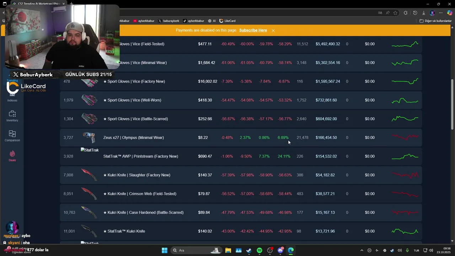Click StatTrak Kukri Knife thumbnail image
Viewport: 455px width, 256px height.
pos(89,231)
